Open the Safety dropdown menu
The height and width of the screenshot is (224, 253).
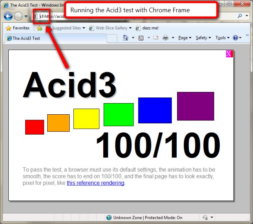pyautogui.click(x=203, y=38)
